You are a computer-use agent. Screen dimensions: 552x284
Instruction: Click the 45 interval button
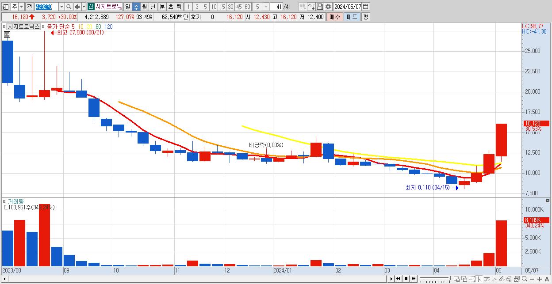point(239,7)
